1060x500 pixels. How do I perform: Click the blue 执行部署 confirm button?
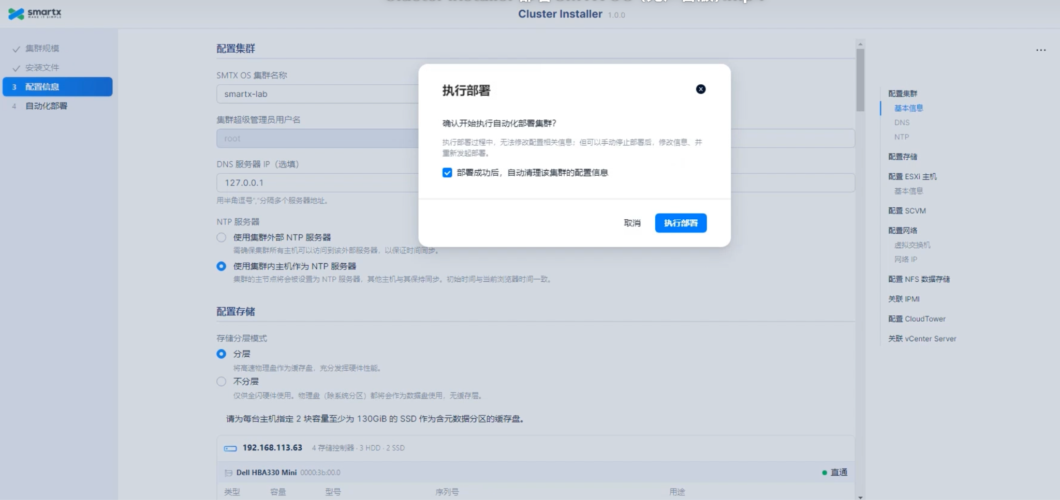click(680, 223)
